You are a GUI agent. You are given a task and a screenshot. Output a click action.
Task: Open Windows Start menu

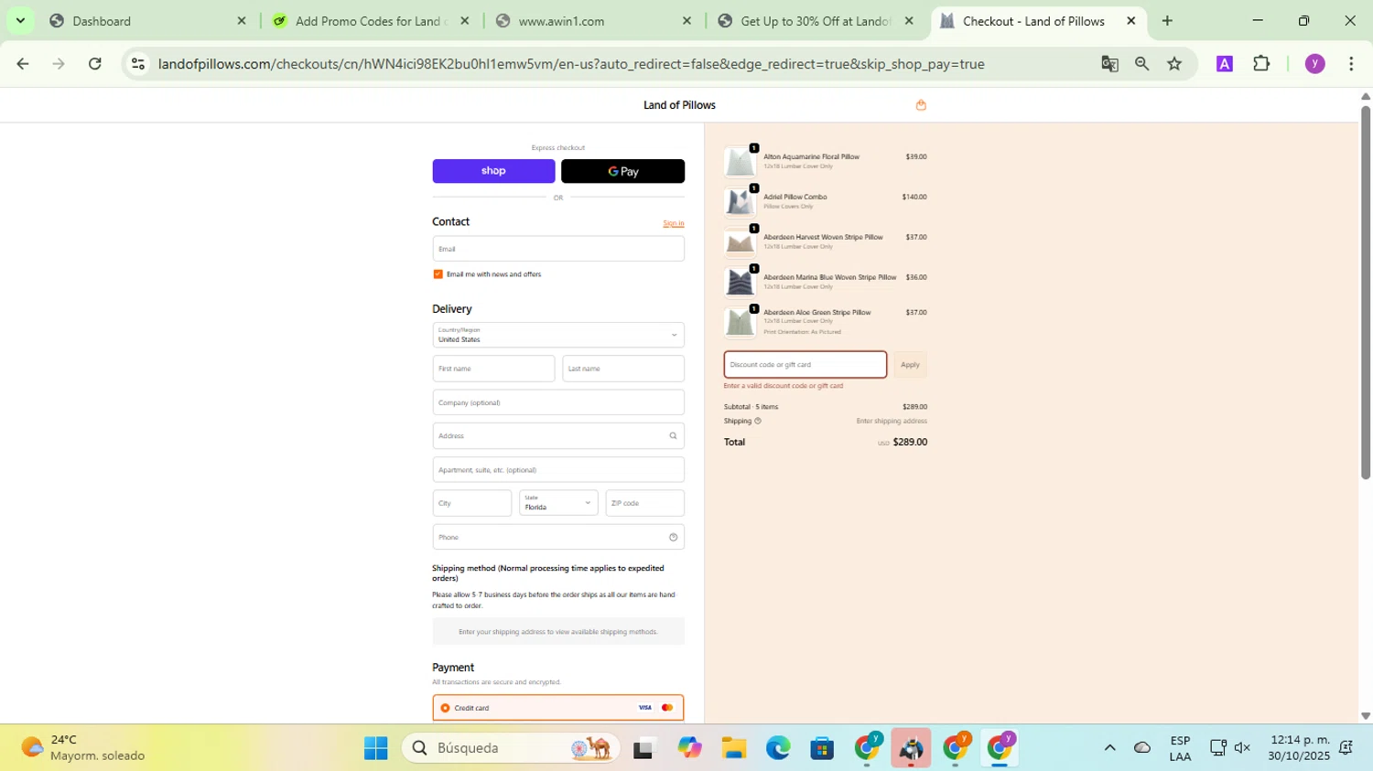click(375, 748)
